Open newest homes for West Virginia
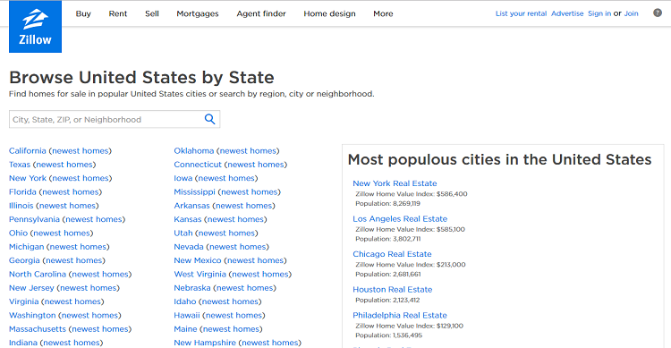671x348 pixels. point(260,274)
